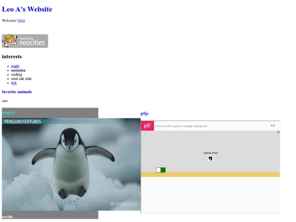Click the white and green block in game
Screen dimensions: 296x222
pos(161,170)
